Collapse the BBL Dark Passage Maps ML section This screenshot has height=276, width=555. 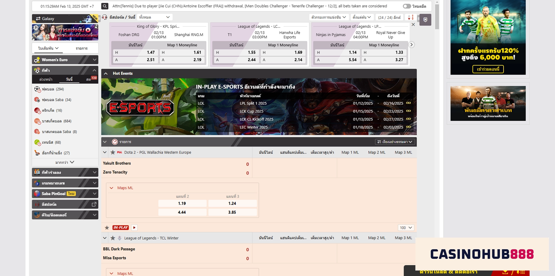tap(112, 273)
